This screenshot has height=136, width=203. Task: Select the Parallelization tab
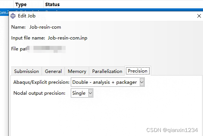tap(107, 71)
